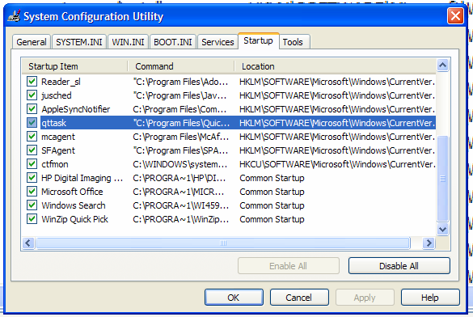Image resolution: width=473 pixels, height=317 pixels.
Task: Open the SYSTEM.INI tab
Action: [79, 42]
